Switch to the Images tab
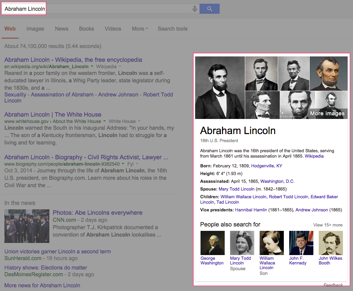The image size is (353, 291). 35,29
